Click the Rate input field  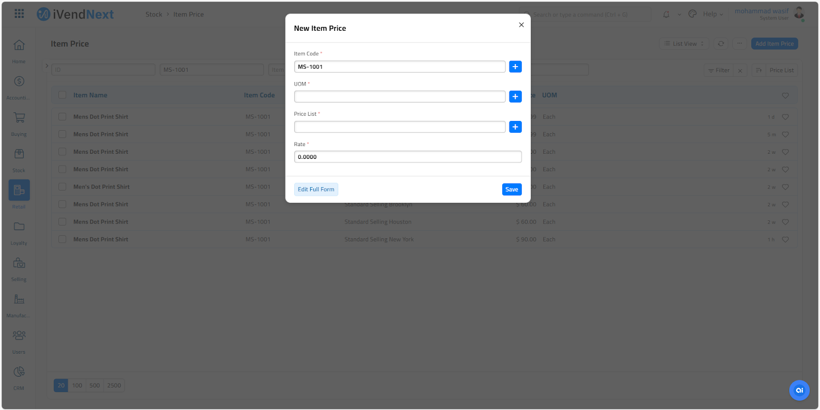[x=408, y=157]
